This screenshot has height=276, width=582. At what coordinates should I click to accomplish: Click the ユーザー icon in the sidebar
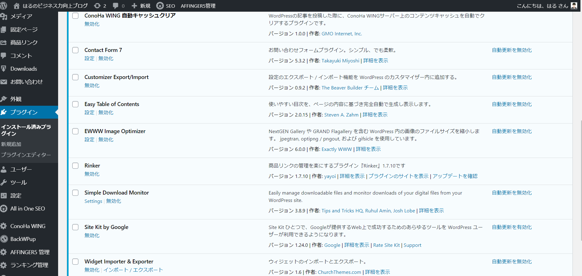click(x=4, y=169)
